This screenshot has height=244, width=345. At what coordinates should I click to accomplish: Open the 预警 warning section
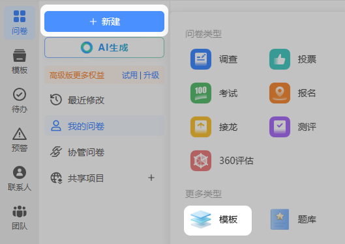20,140
